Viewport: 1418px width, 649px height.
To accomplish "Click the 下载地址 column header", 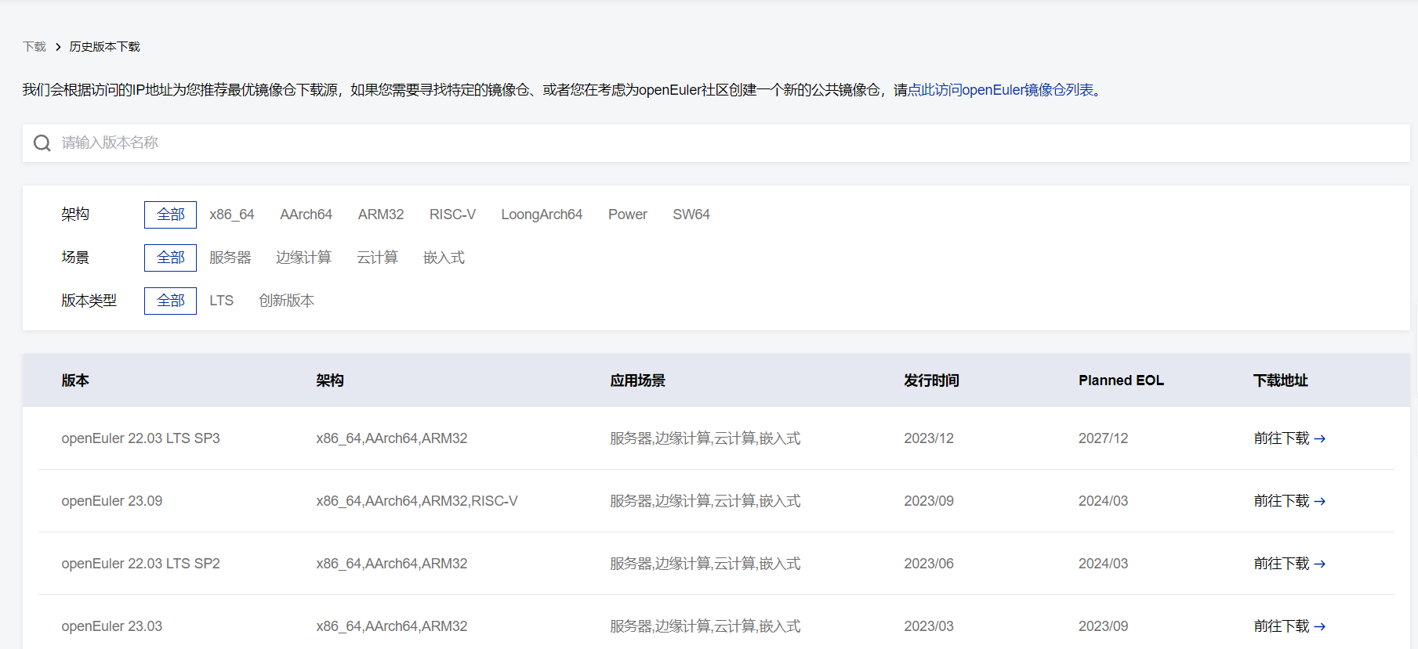I will click(1281, 380).
